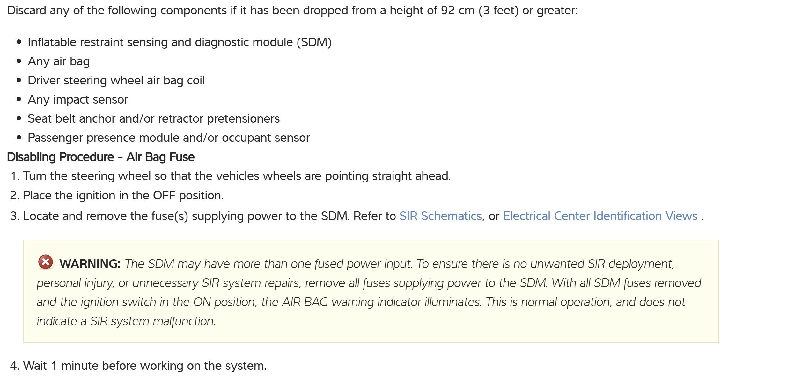This screenshot has height=379, width=794.
Task: Open the Electrical Center Identification Views link
Action: [x=600, y=216]
